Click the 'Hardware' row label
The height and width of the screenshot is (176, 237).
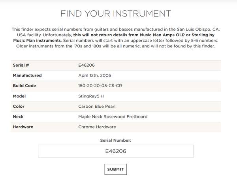pyautogui.click(x=23, y=127)
